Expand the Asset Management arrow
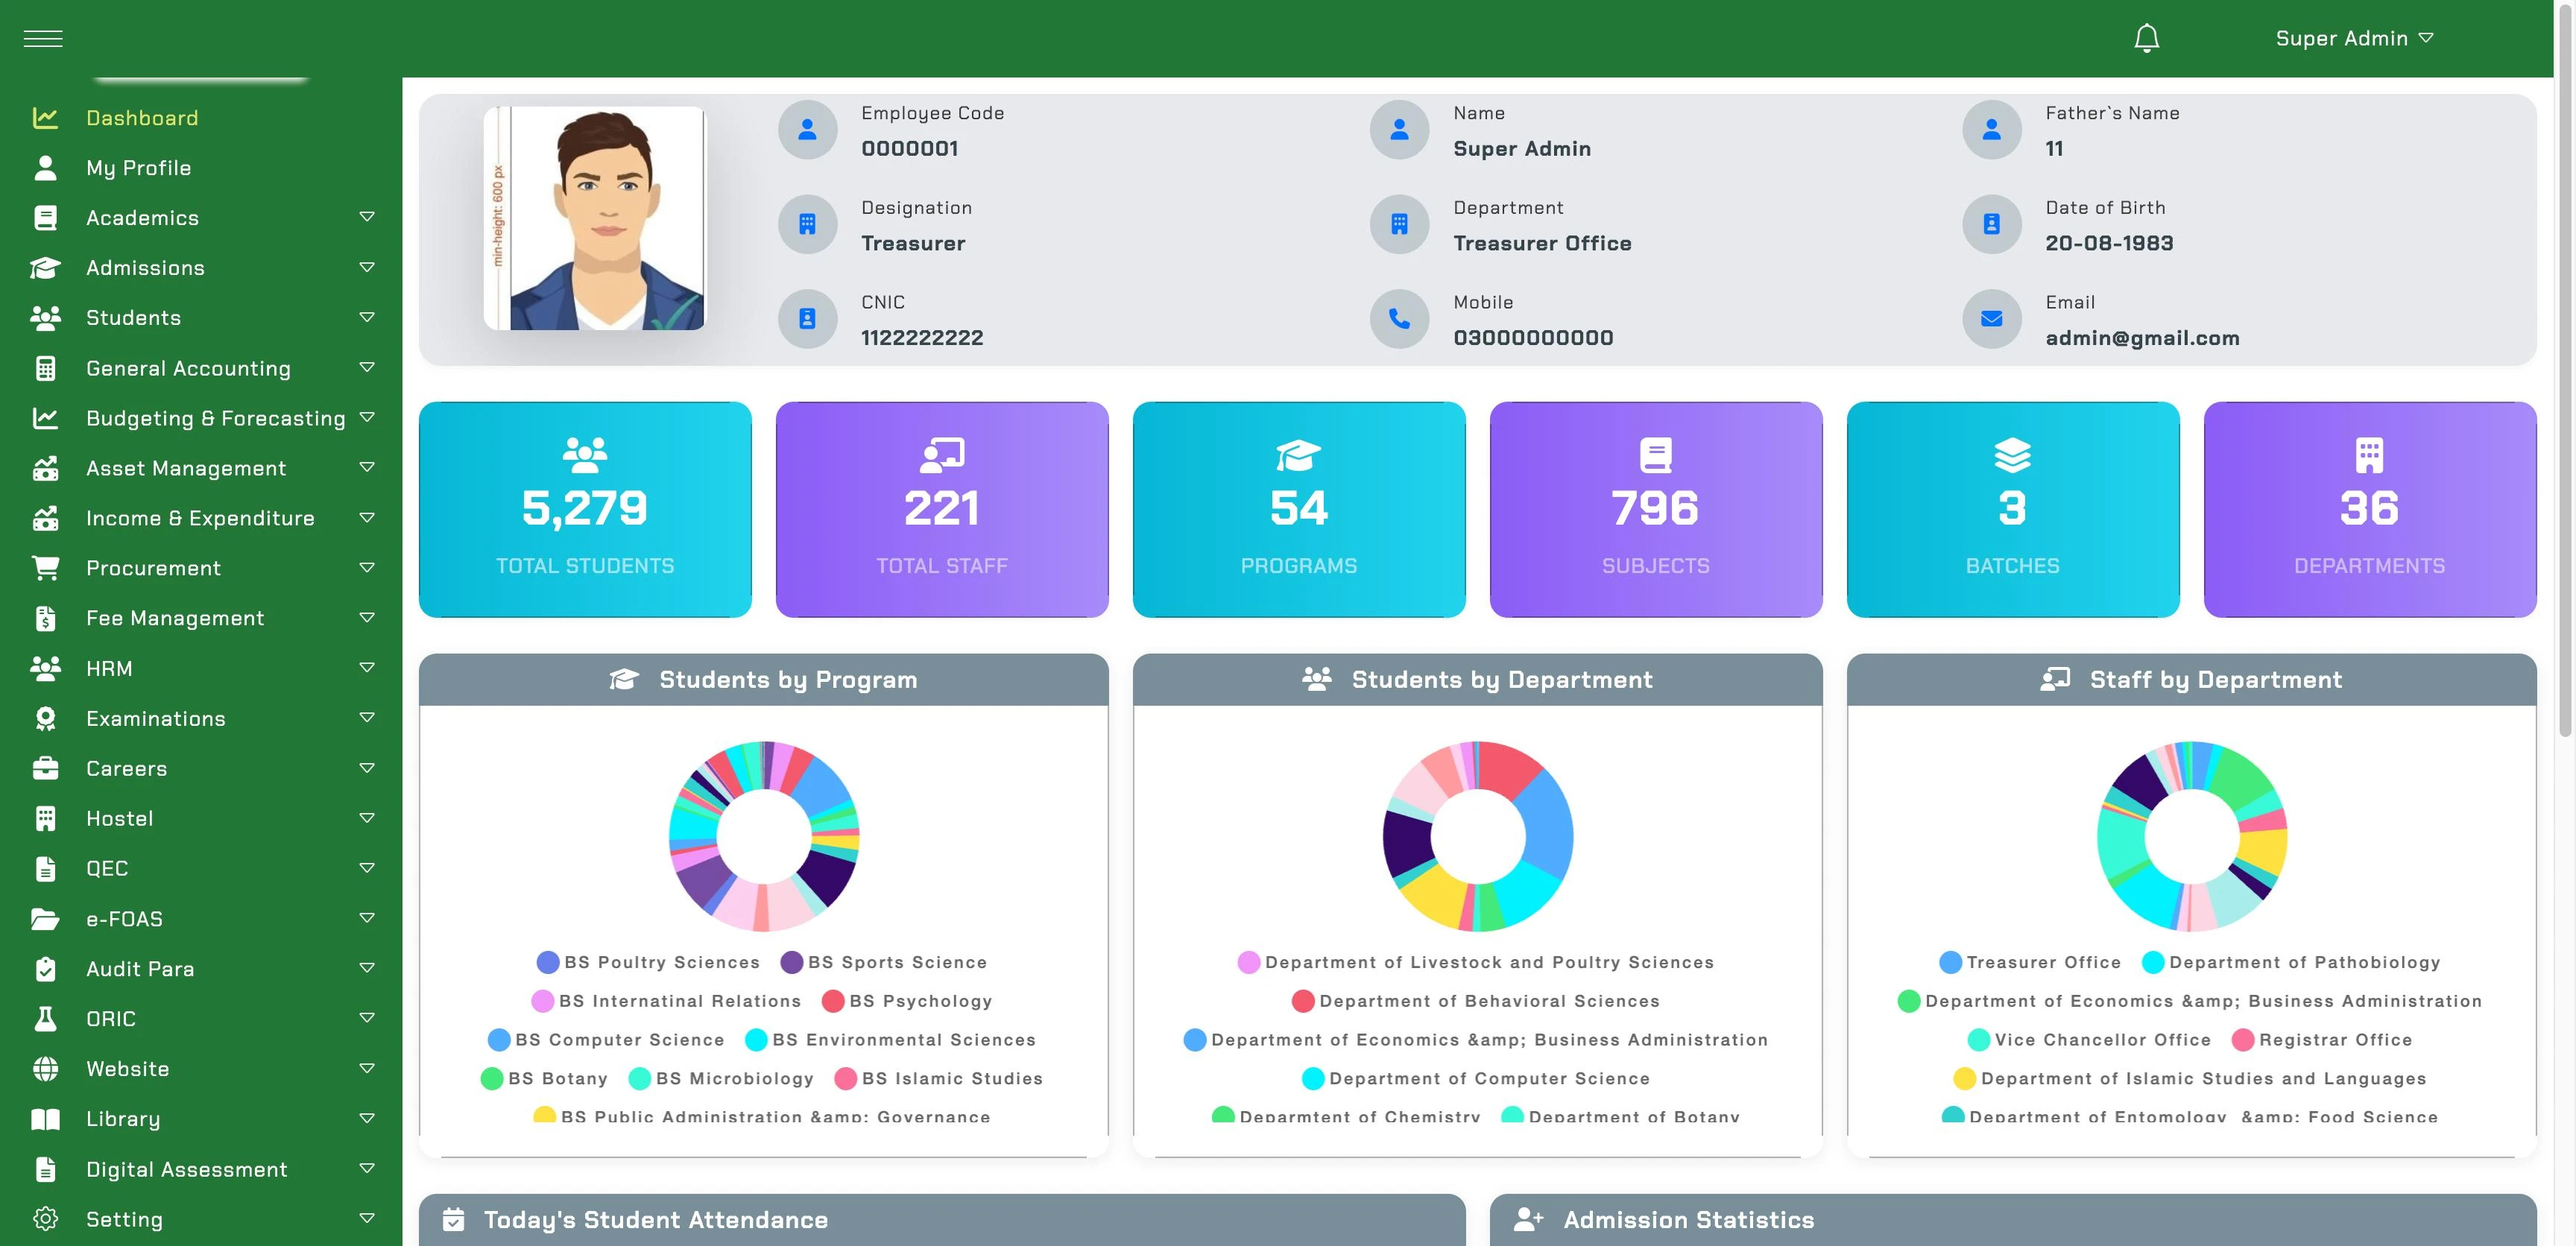This screenshot has height=1246, width=2576. click(x=367, y=467)
